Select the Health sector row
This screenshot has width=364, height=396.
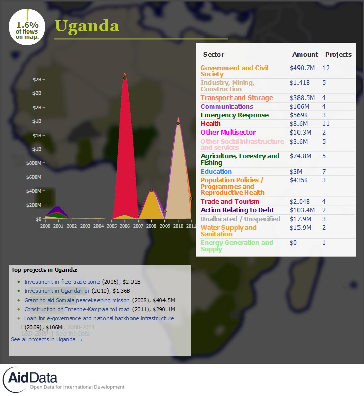[211, 123]
